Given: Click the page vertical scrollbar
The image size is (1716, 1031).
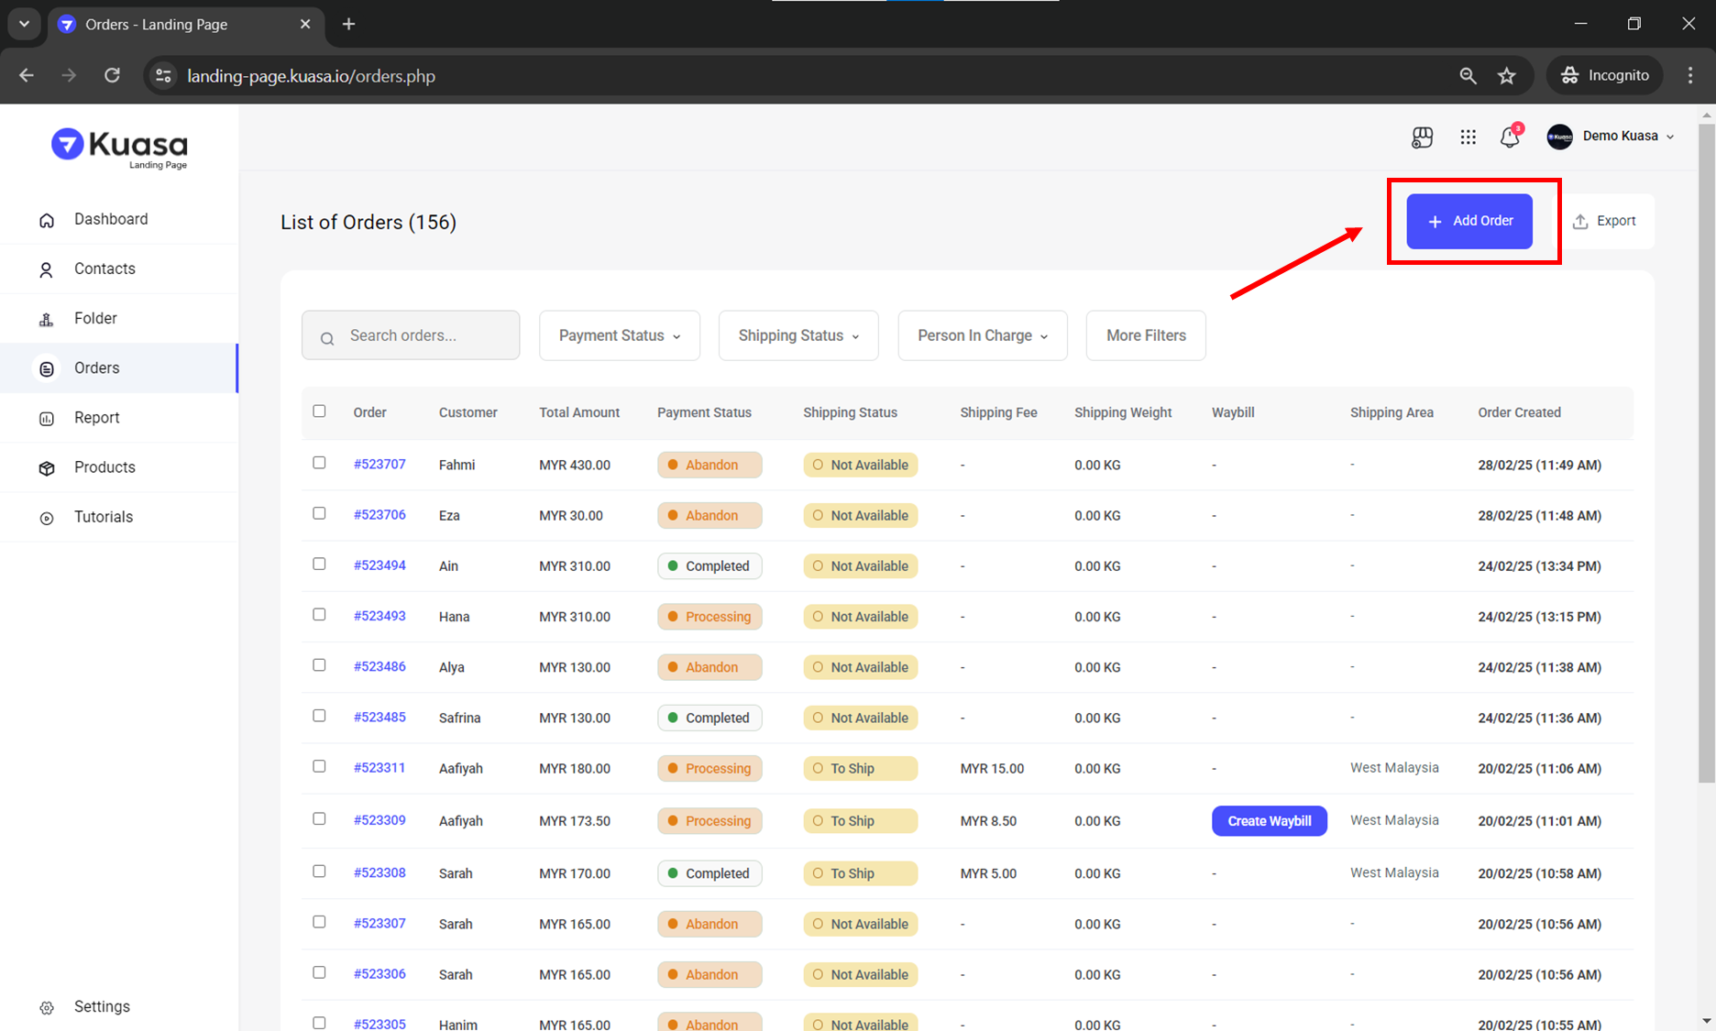Looking at the screenshot, I should pos(1706,458).
